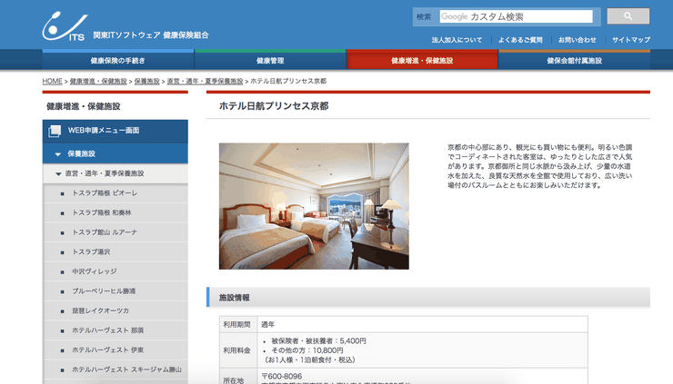Image resolution: width=673 pixels, height=384 pixels.
Task: Open WEB申請メニュー画面 sidebar button
Action: (x=115, y=131)
